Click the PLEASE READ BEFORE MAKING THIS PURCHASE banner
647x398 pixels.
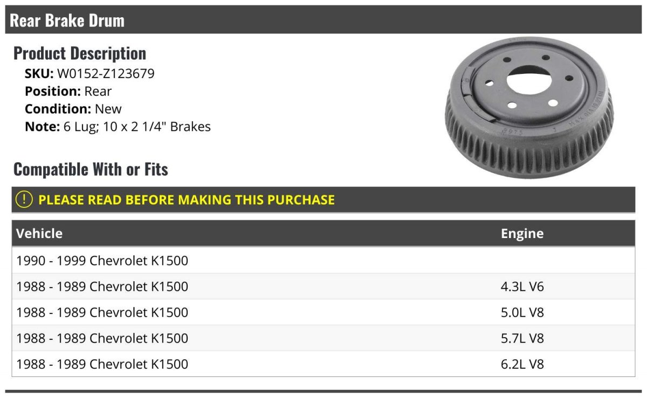323,199
